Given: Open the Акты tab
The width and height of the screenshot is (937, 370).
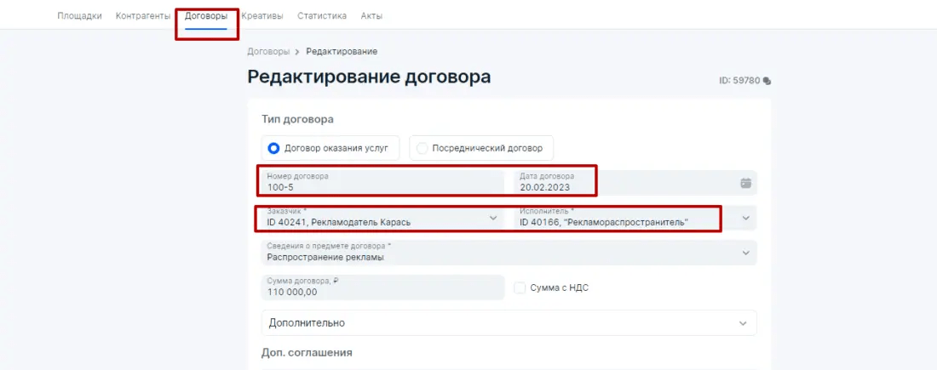Looking at the screenshot, I should (x=371, y=16).
